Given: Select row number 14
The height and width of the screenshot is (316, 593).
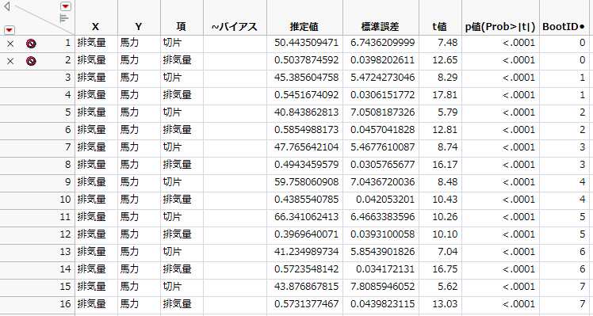Looking at the screenshot, I should point(66,268).
